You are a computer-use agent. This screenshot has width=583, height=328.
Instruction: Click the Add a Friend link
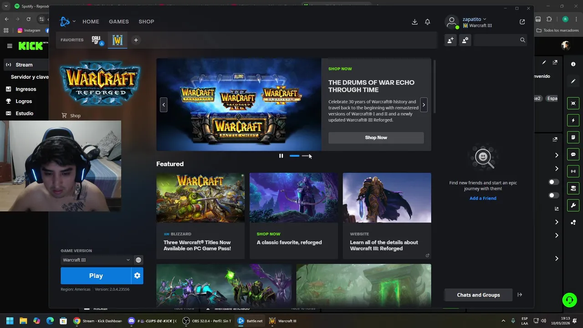483,198
